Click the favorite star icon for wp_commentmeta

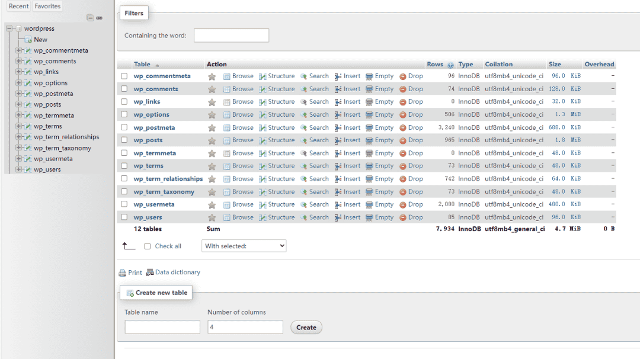click(212, 76)
